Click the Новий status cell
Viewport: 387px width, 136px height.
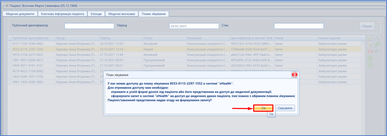[x=164, y=49]
